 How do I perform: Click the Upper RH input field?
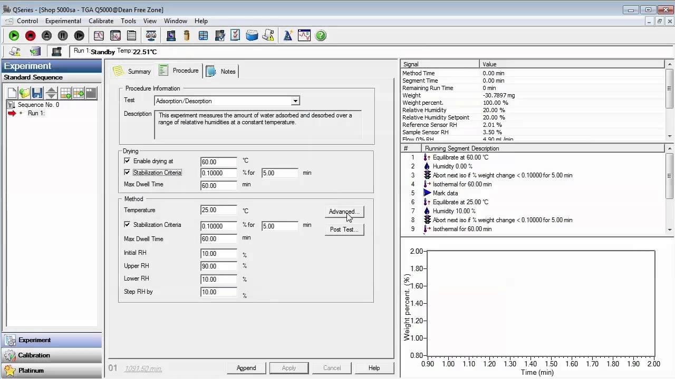click(218, 266)
